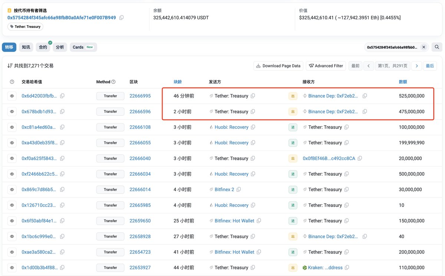The image size is (445, 276).
Task: Toggle eye preview for transaction 0xa43d0eb35f8
Action: coord(12,142)
